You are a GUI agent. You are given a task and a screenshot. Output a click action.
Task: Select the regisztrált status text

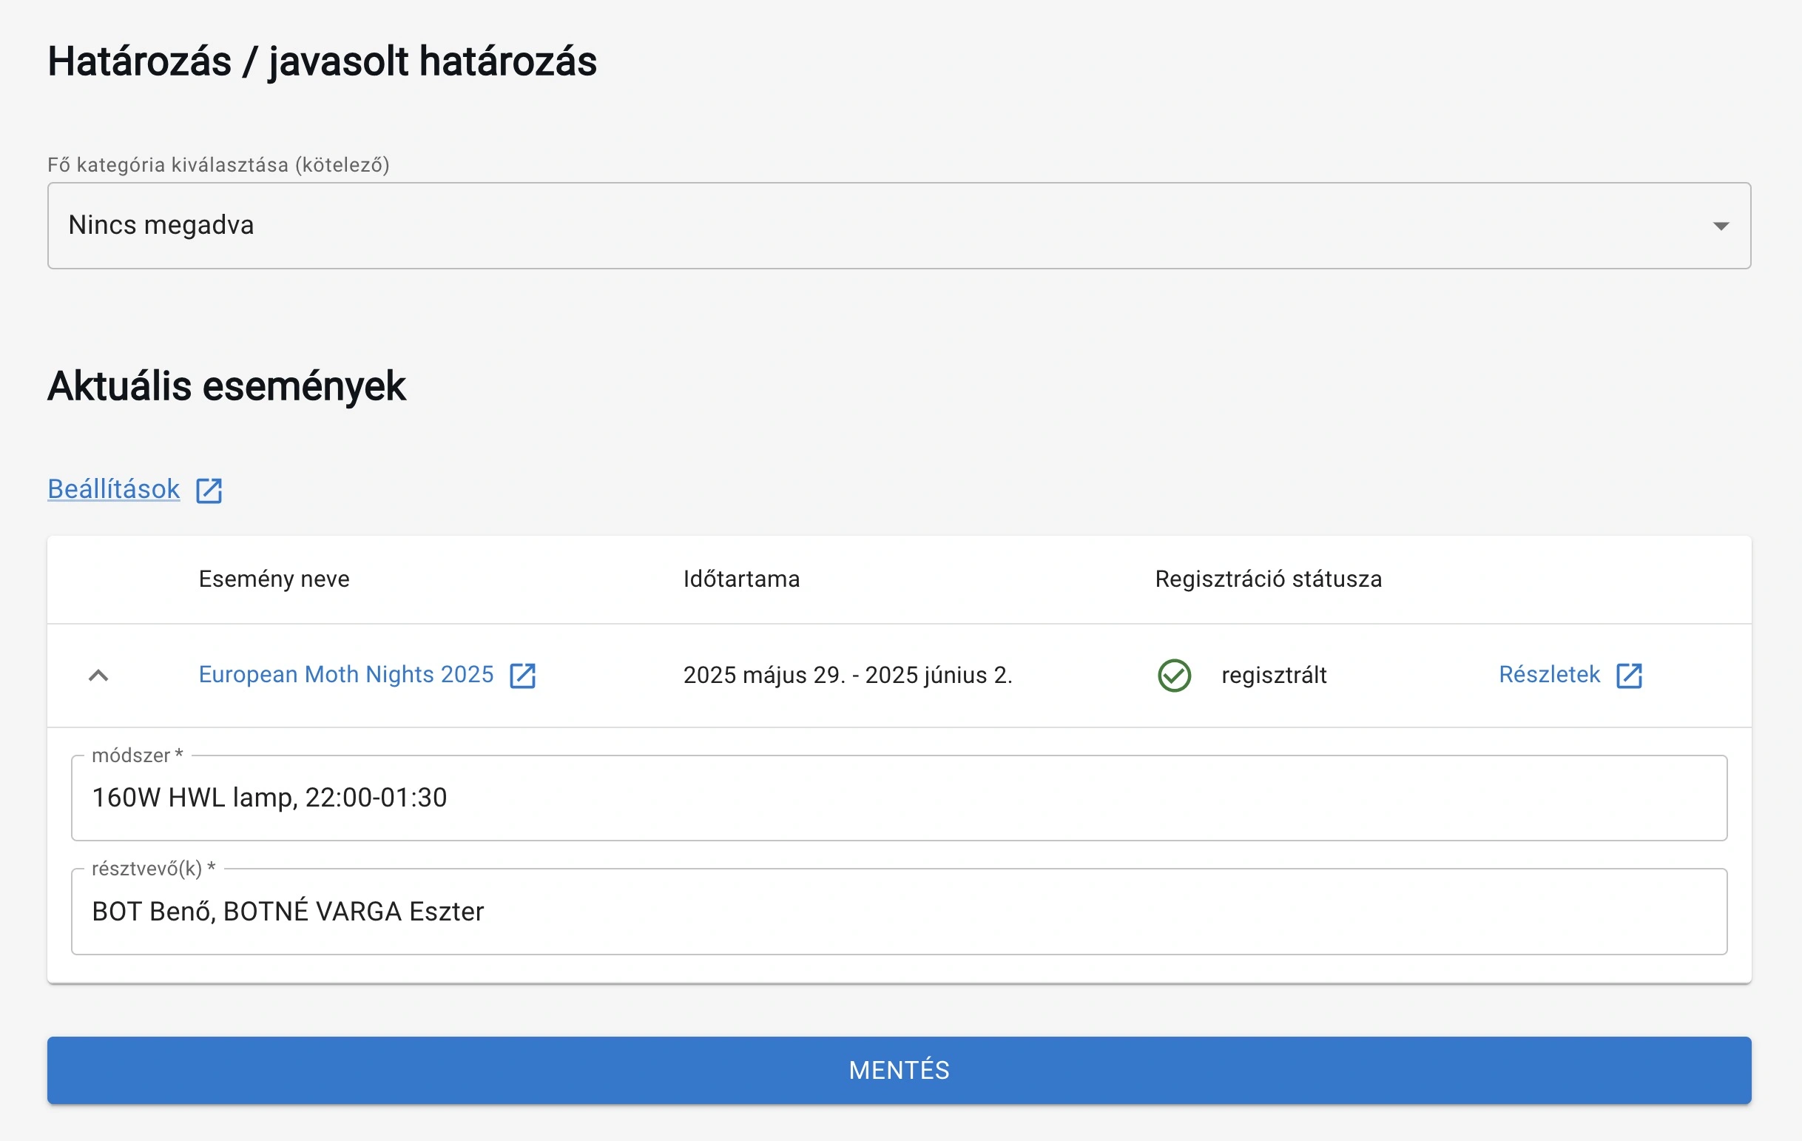1273,675
